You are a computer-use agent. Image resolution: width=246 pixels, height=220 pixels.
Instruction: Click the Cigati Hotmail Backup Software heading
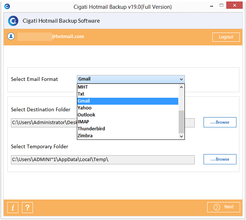coord(61,21)
